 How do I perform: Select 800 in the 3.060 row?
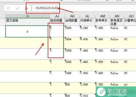point(72,88)
